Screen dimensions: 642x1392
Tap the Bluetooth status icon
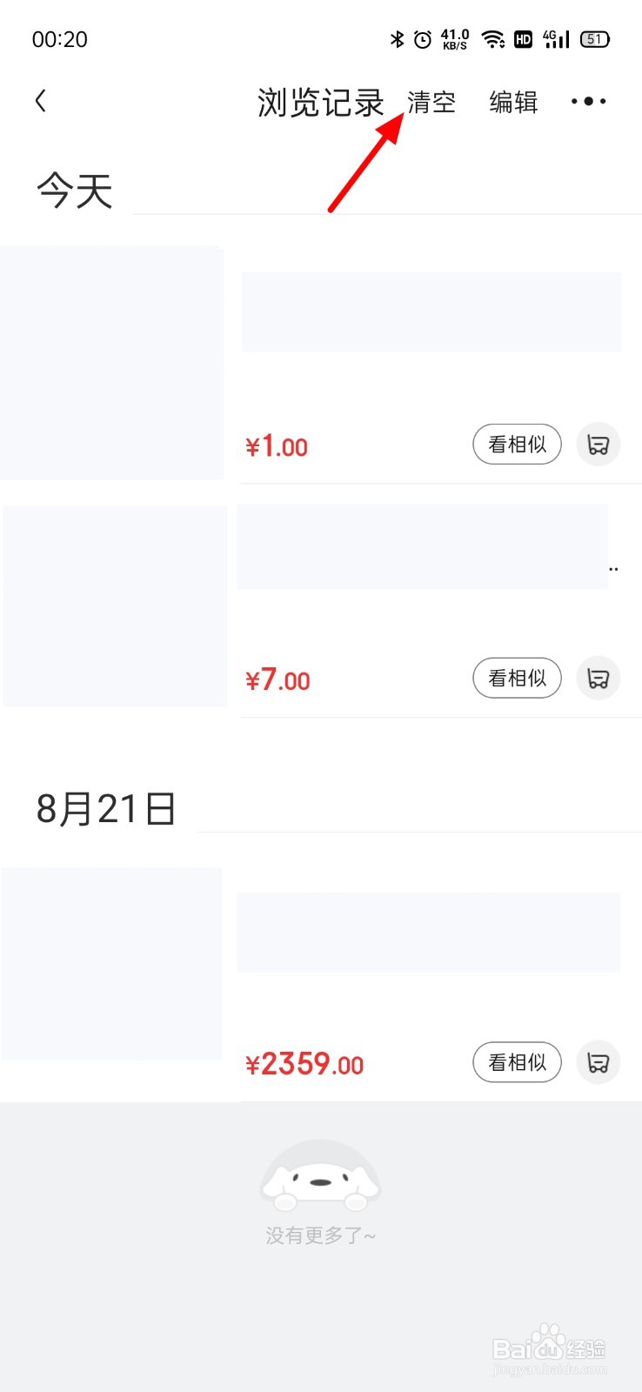coord(398,39)
